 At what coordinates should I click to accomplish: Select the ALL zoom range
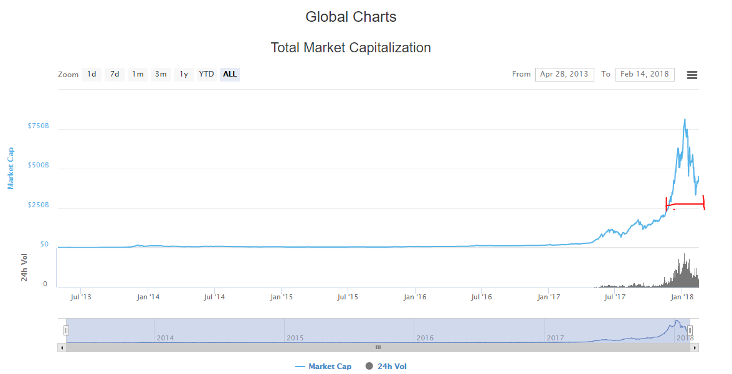point(230,75)
